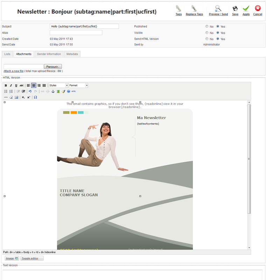Open the Metadata tab

point(72,54)
